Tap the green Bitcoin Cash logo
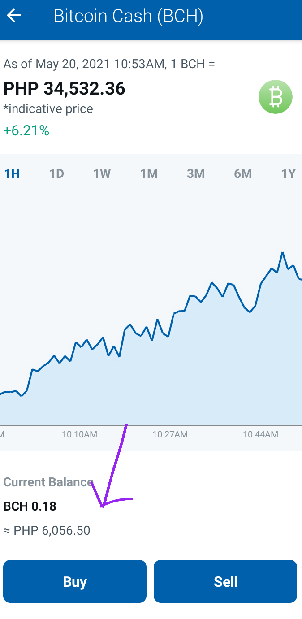The image size is (302, 619). click(276, 96)
